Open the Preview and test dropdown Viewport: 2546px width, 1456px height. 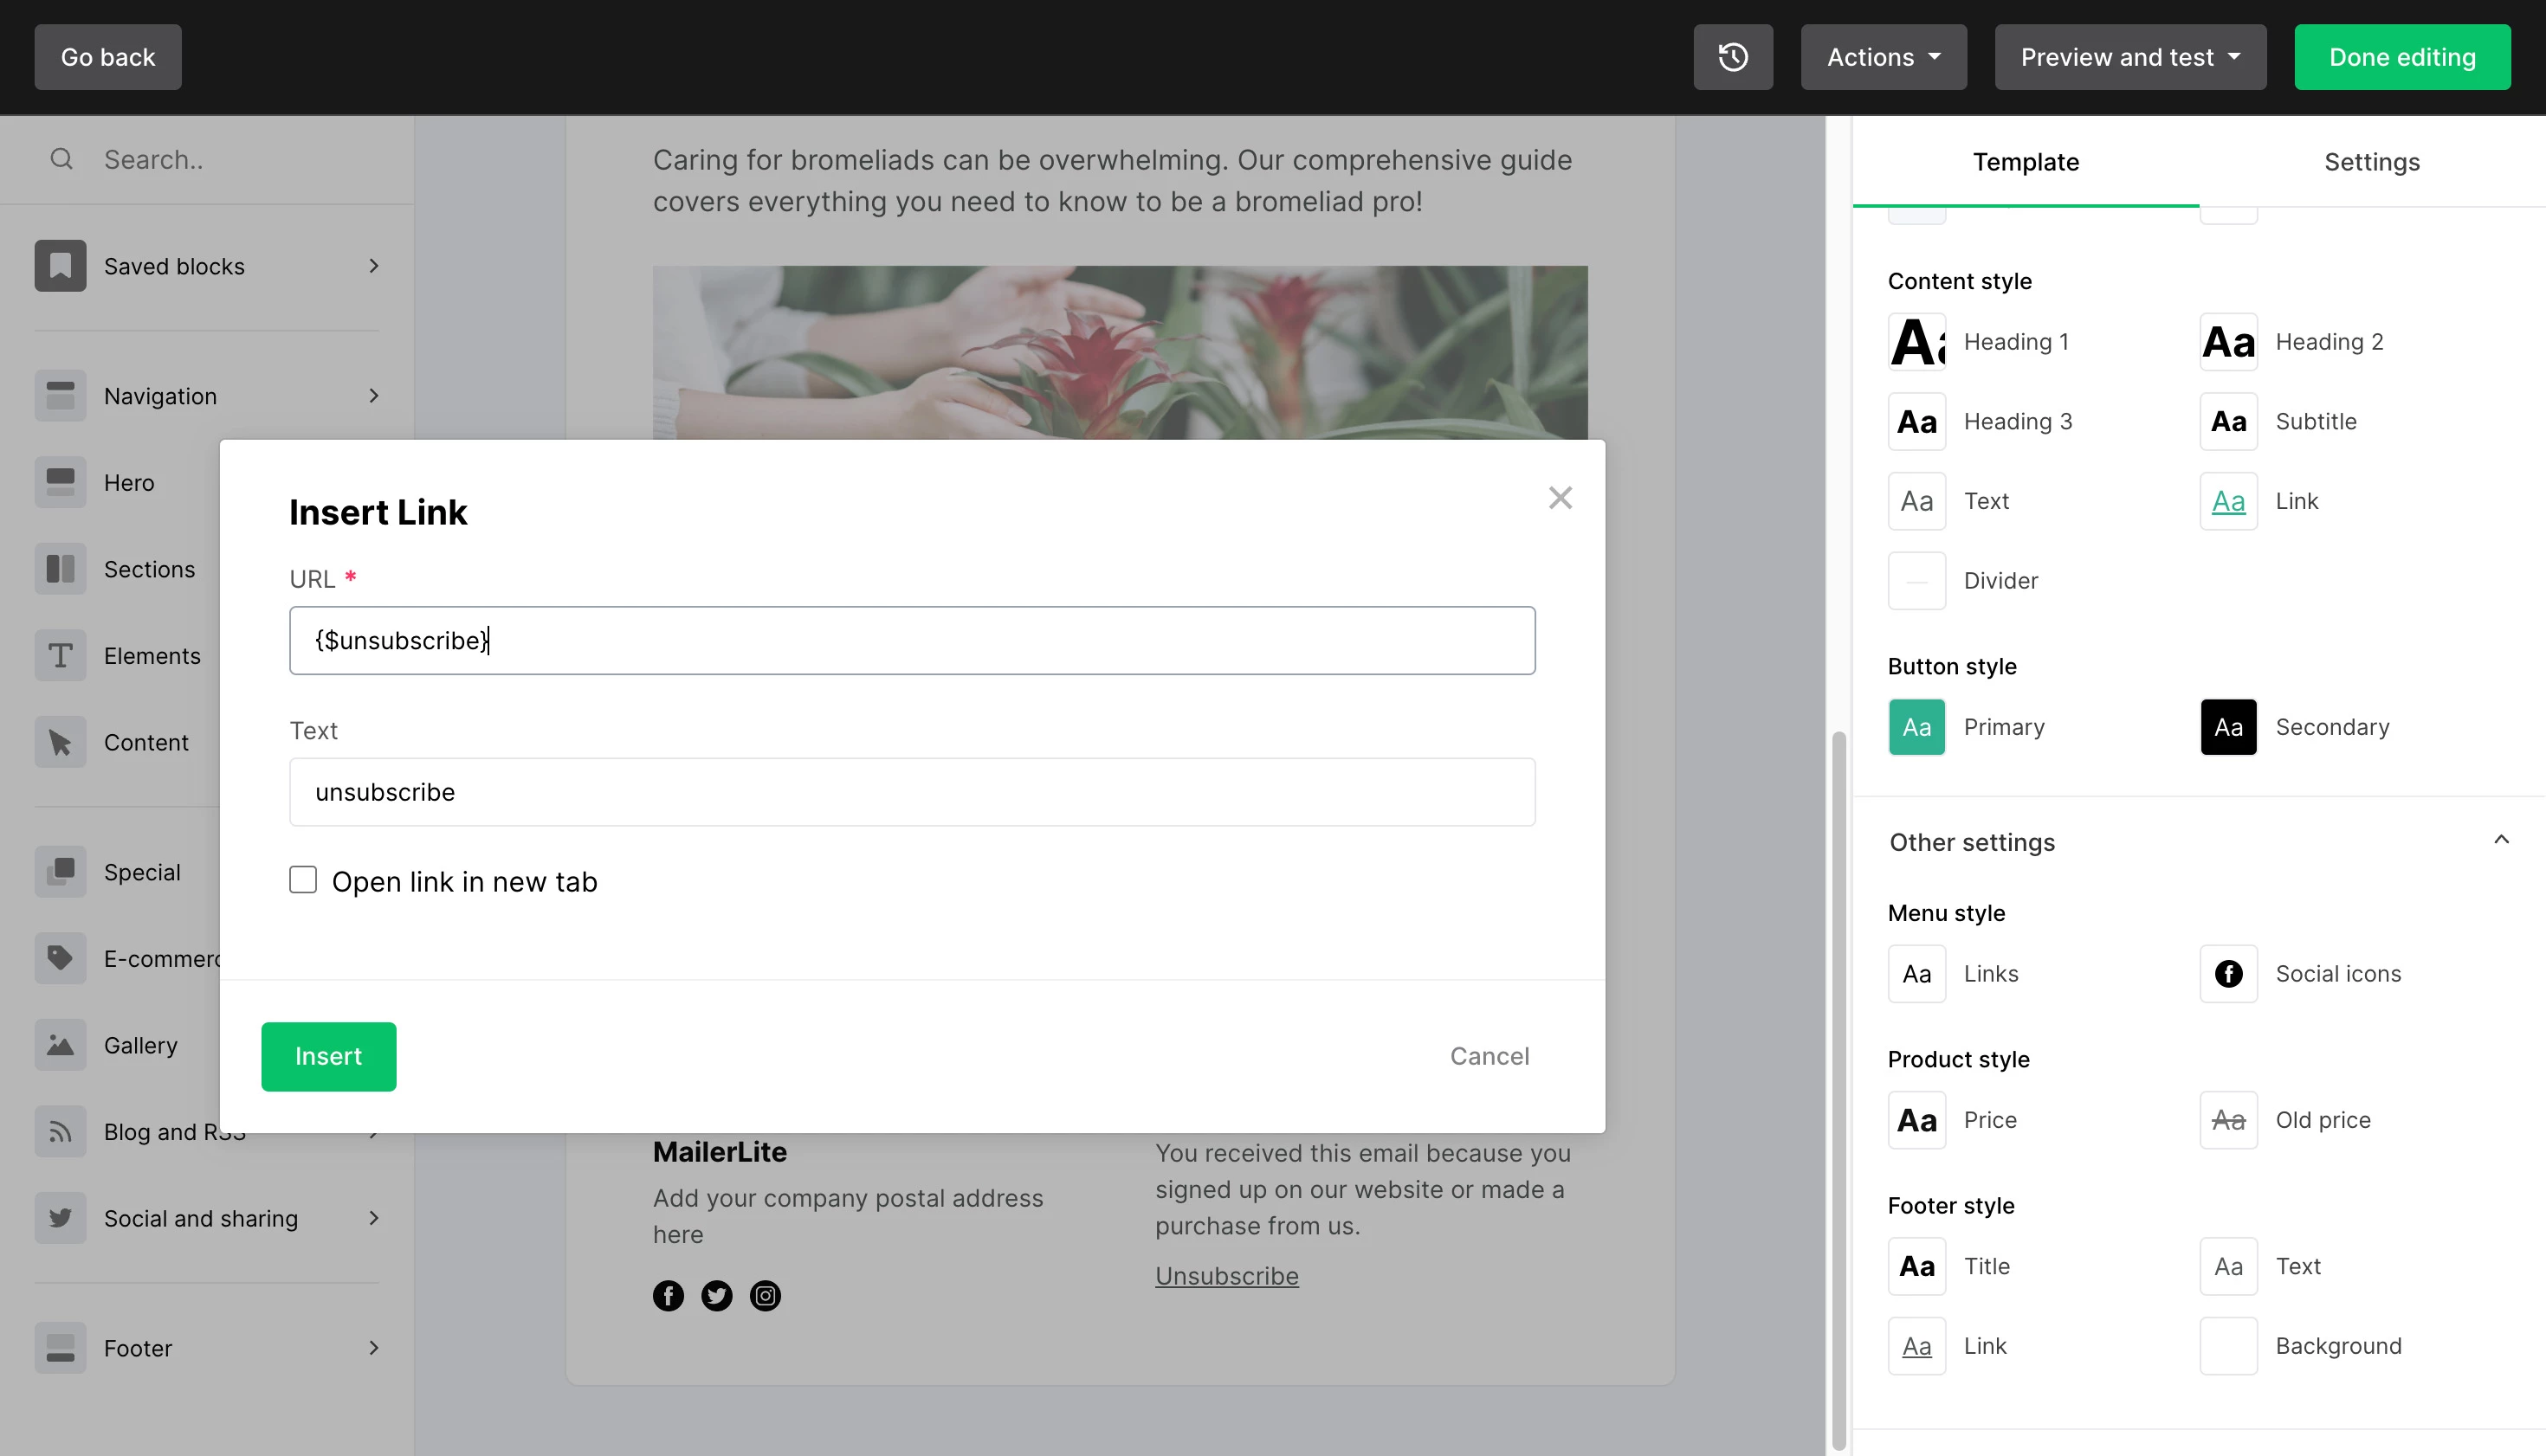point(2129,57)
